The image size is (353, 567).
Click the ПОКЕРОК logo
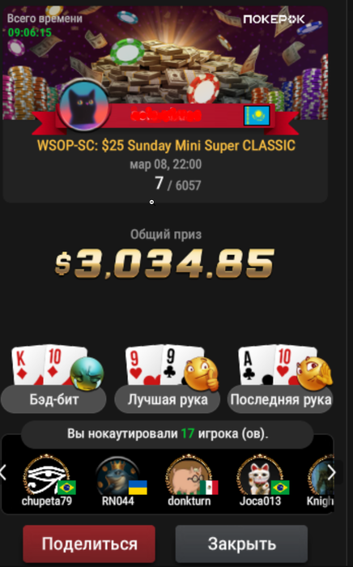pyautogui.click(x=274, y=19)
